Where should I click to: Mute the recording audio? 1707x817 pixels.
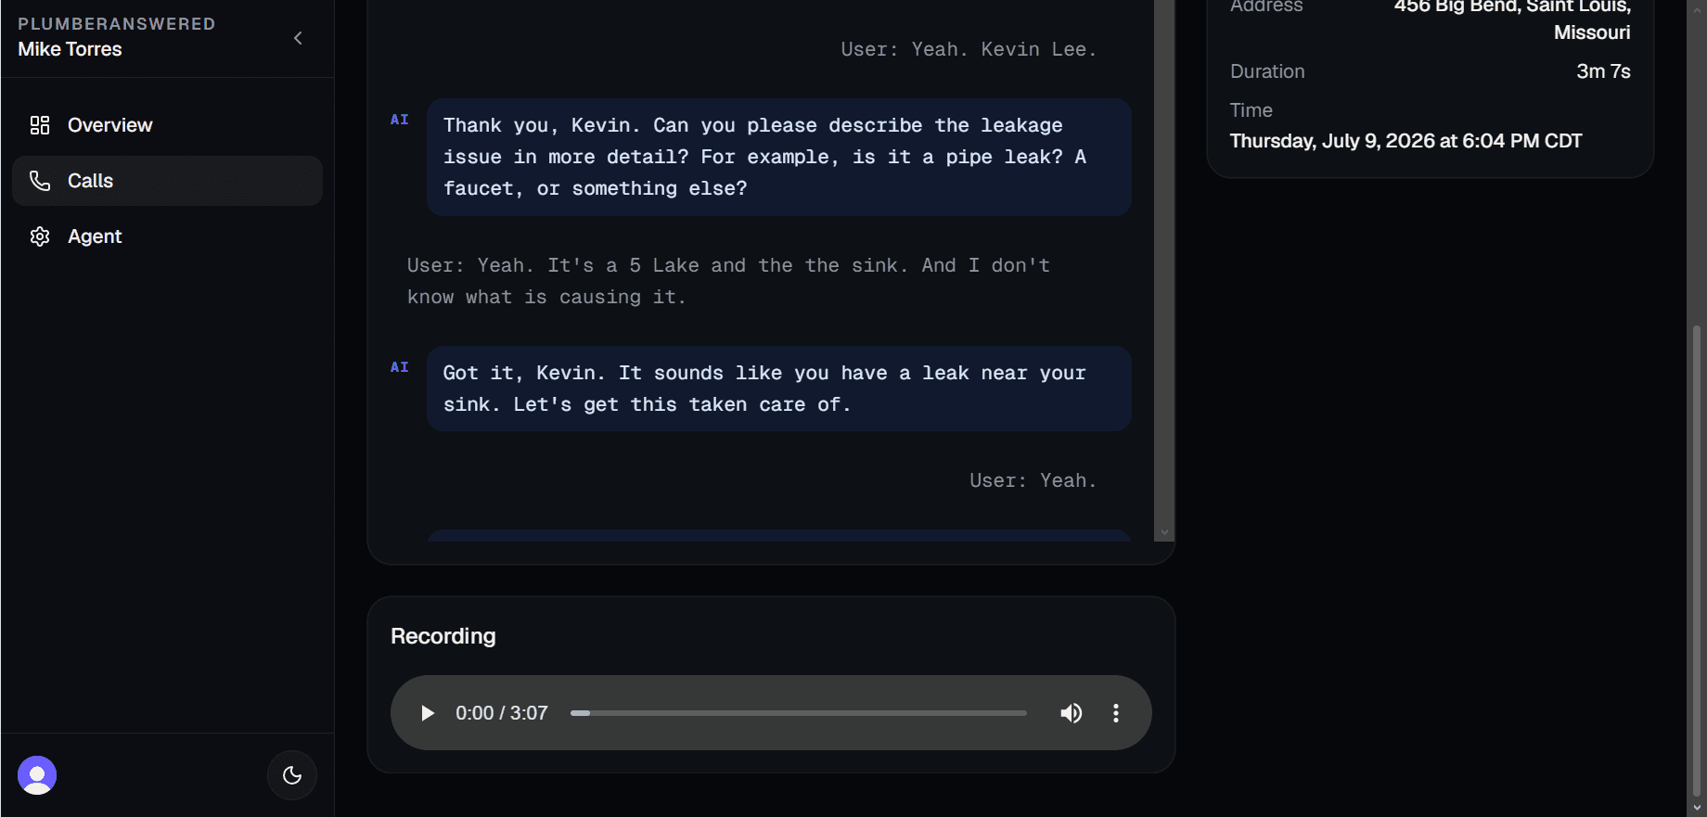click(1072, 713)
